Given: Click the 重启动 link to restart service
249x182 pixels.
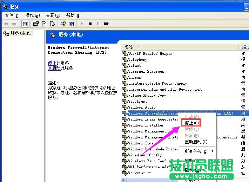Looking at the screenshot, I should [54, 68].
